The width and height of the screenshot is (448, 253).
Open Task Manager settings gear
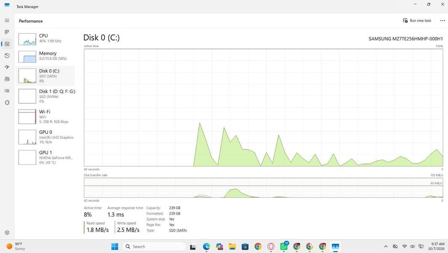7,233
